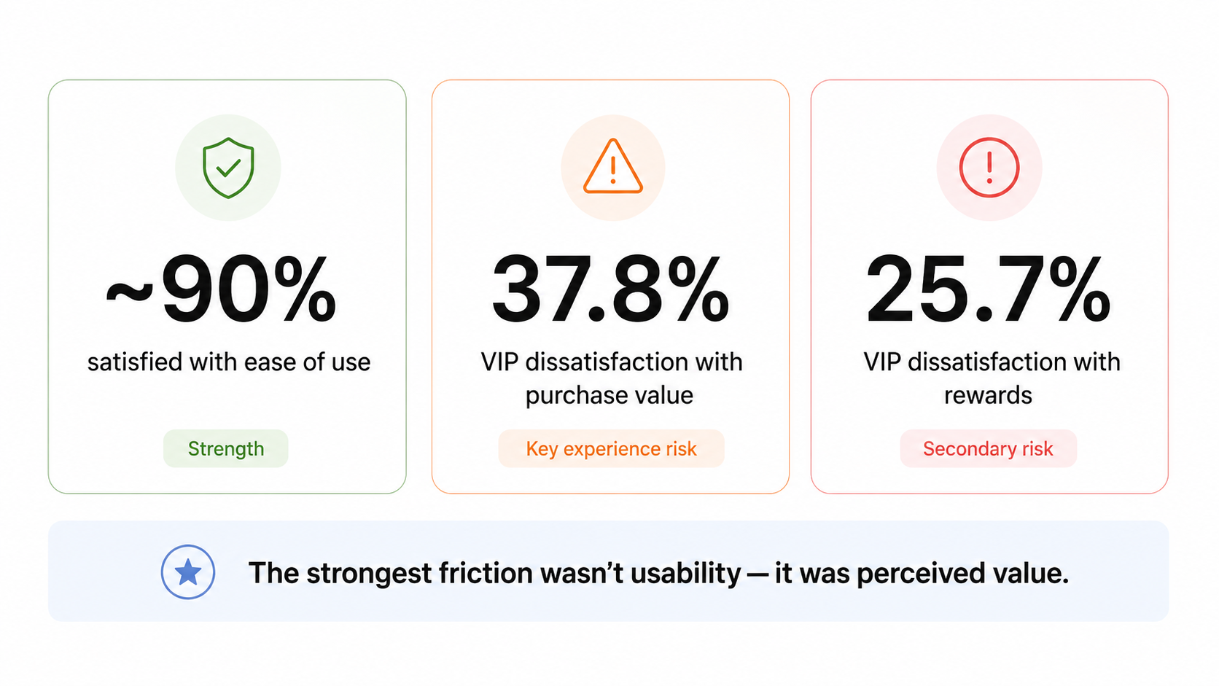Click the green shield checkmark icon
1219x686 pixels.
[x=228, y=168]
